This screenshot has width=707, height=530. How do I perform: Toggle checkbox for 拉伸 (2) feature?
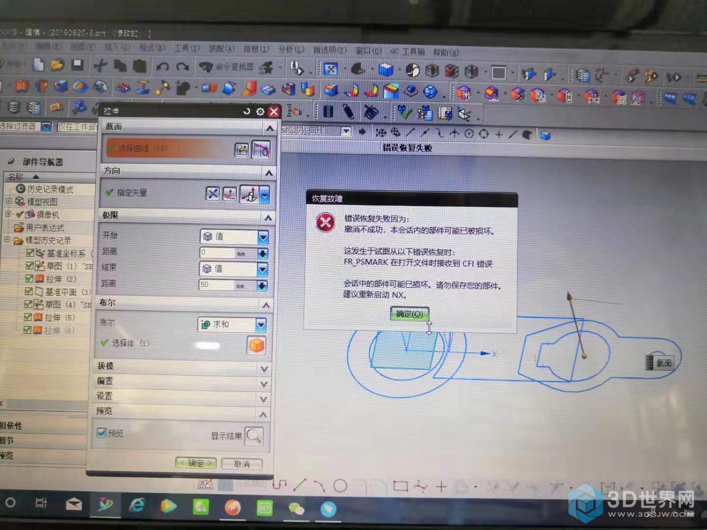(29, 278)
